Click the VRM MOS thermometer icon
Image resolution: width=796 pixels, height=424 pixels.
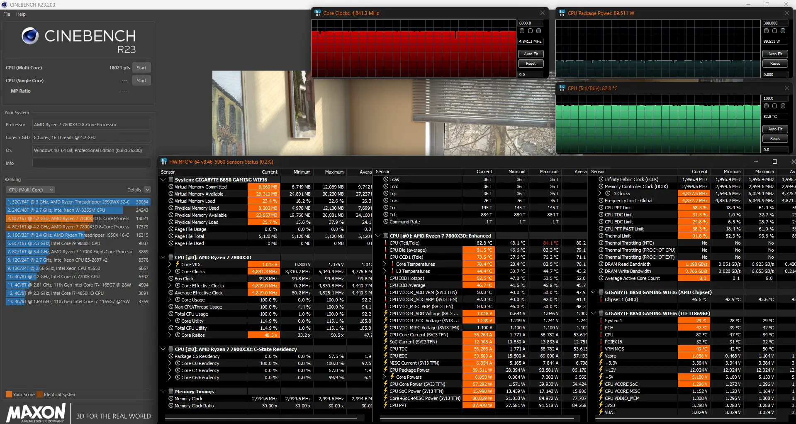[x=601, y=349]
